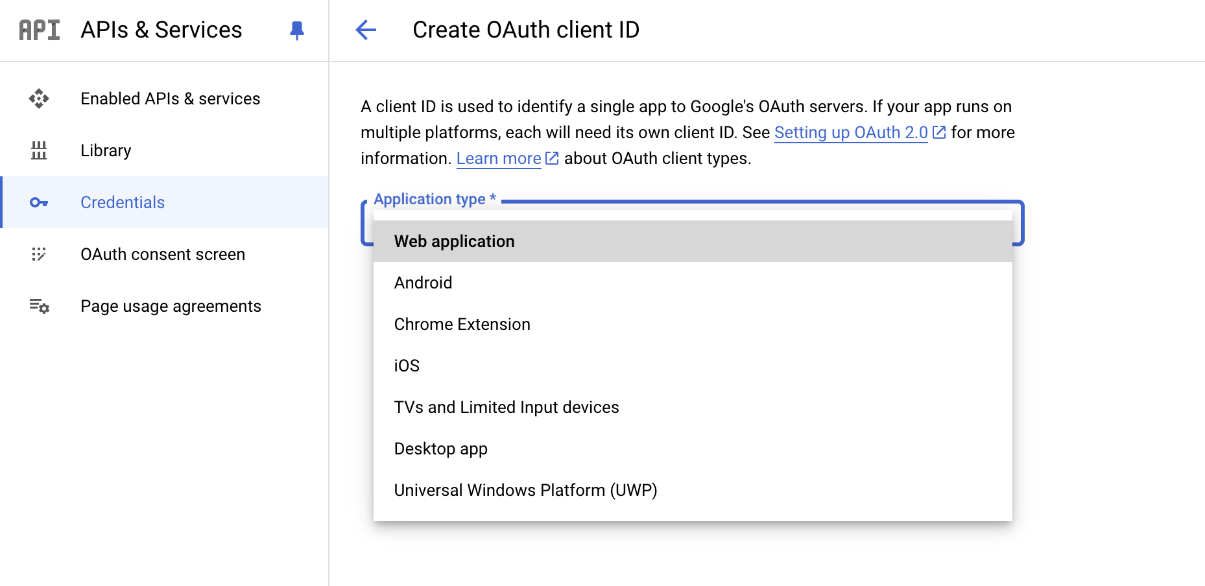Screen dimensions: 1205x586
Task: Click the Credentials key icon
Action: pos(39,202)
